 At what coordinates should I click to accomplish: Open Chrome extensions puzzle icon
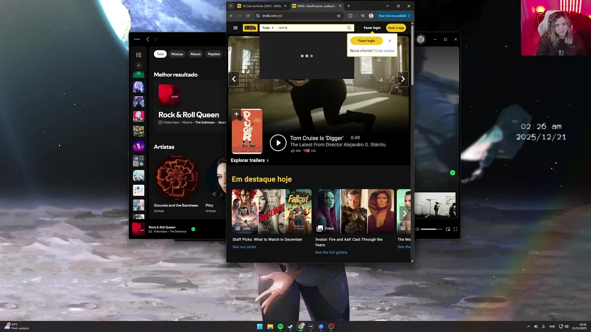(350, 16)
